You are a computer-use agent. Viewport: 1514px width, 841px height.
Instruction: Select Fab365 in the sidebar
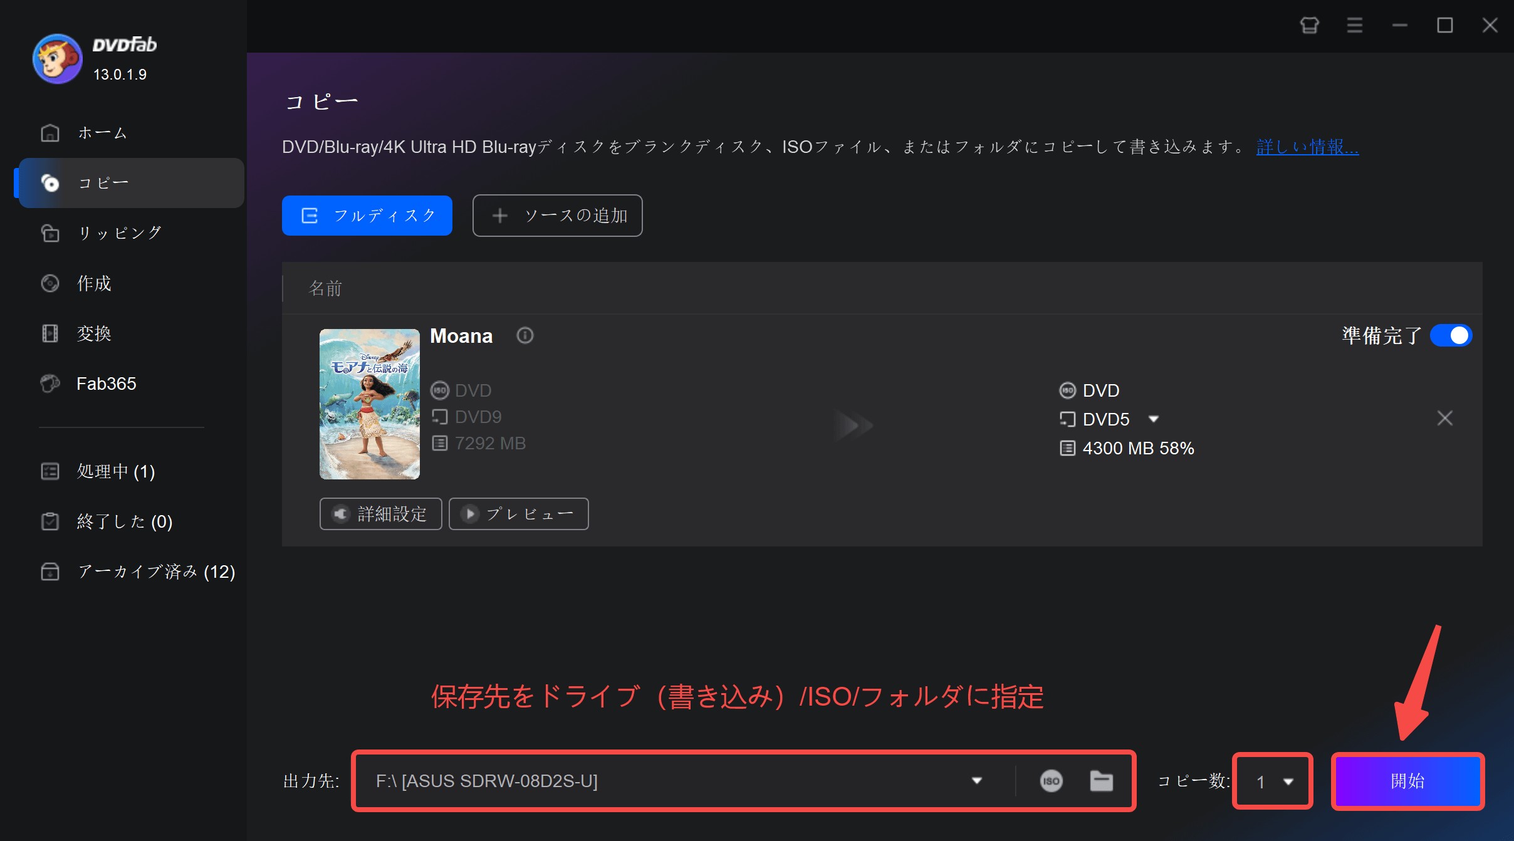click(x=106, y=384)
